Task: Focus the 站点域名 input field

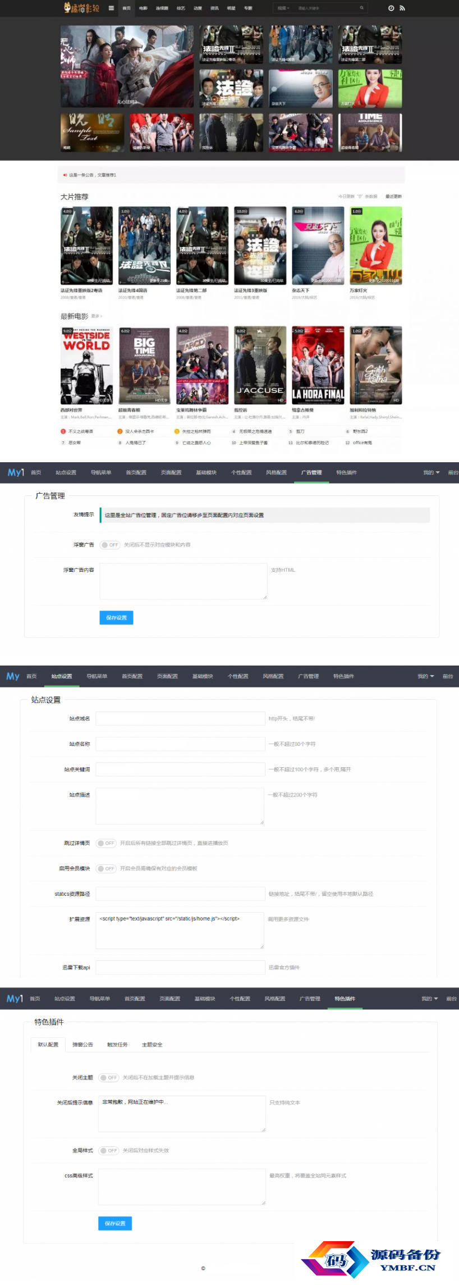Action: (x=180, y=718)
